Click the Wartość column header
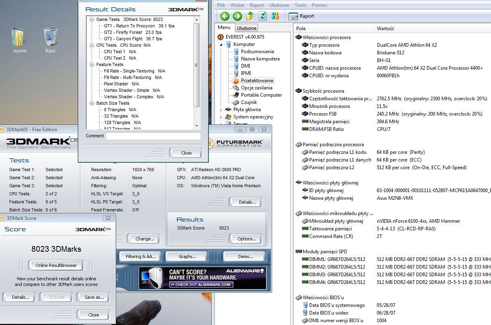 tap(432, 29)
